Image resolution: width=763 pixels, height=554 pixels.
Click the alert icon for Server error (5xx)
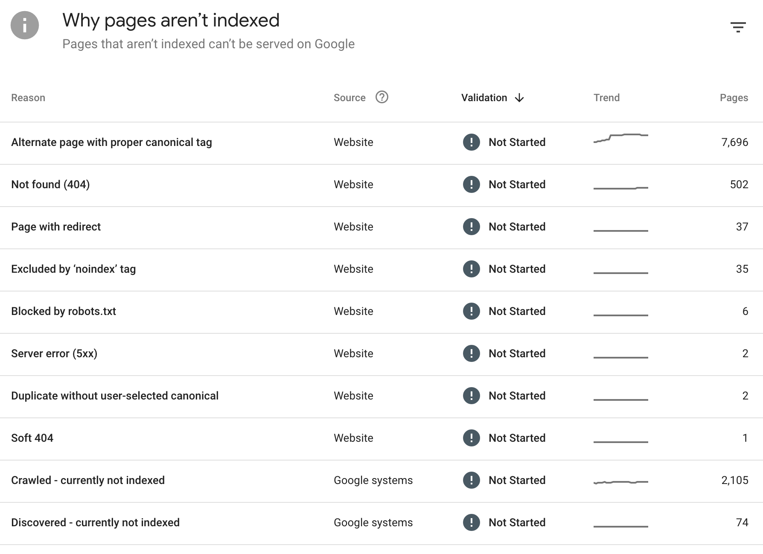(x=472, y=353)
